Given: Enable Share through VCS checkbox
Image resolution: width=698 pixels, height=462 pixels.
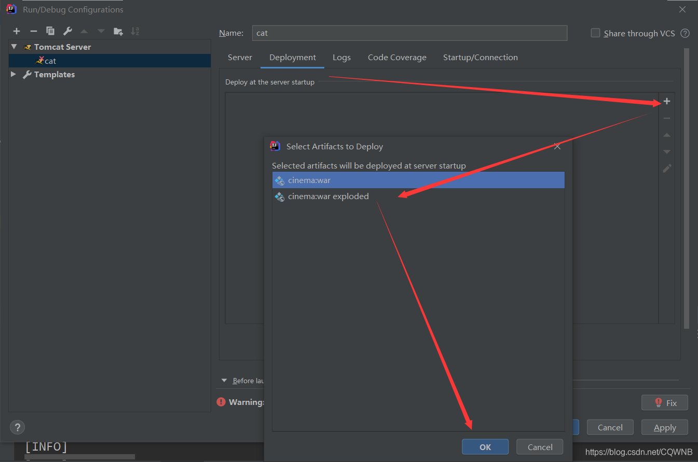Looking at the screenshot, I should (595, 33).
